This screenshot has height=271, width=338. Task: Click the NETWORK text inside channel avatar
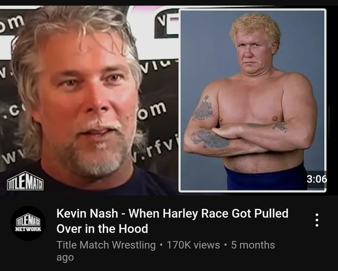(x=28, y=229)
